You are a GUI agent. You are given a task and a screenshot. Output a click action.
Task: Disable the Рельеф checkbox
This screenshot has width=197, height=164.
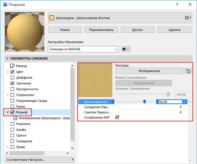click(x=12, y=112)
